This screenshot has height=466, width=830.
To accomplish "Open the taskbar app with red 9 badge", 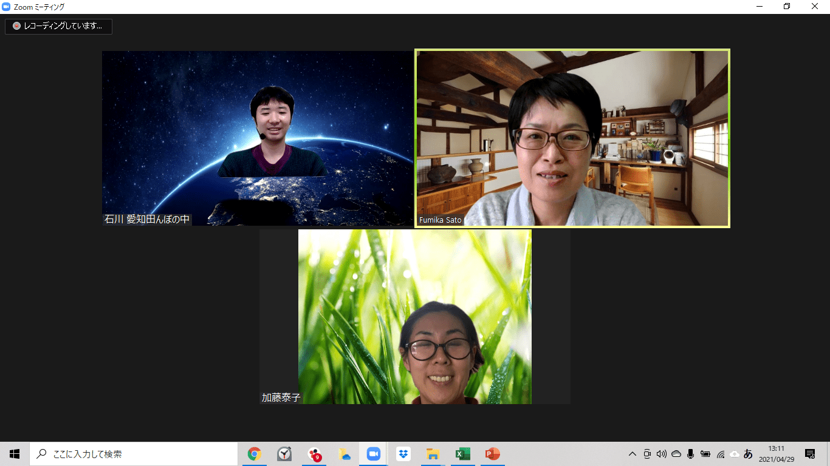I will 314,454.
